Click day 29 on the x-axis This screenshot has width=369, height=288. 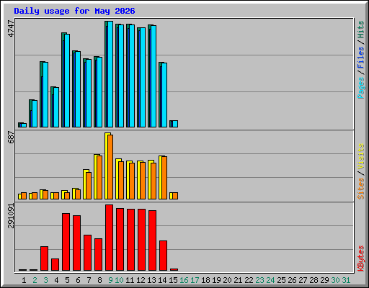tap(324, 280)
